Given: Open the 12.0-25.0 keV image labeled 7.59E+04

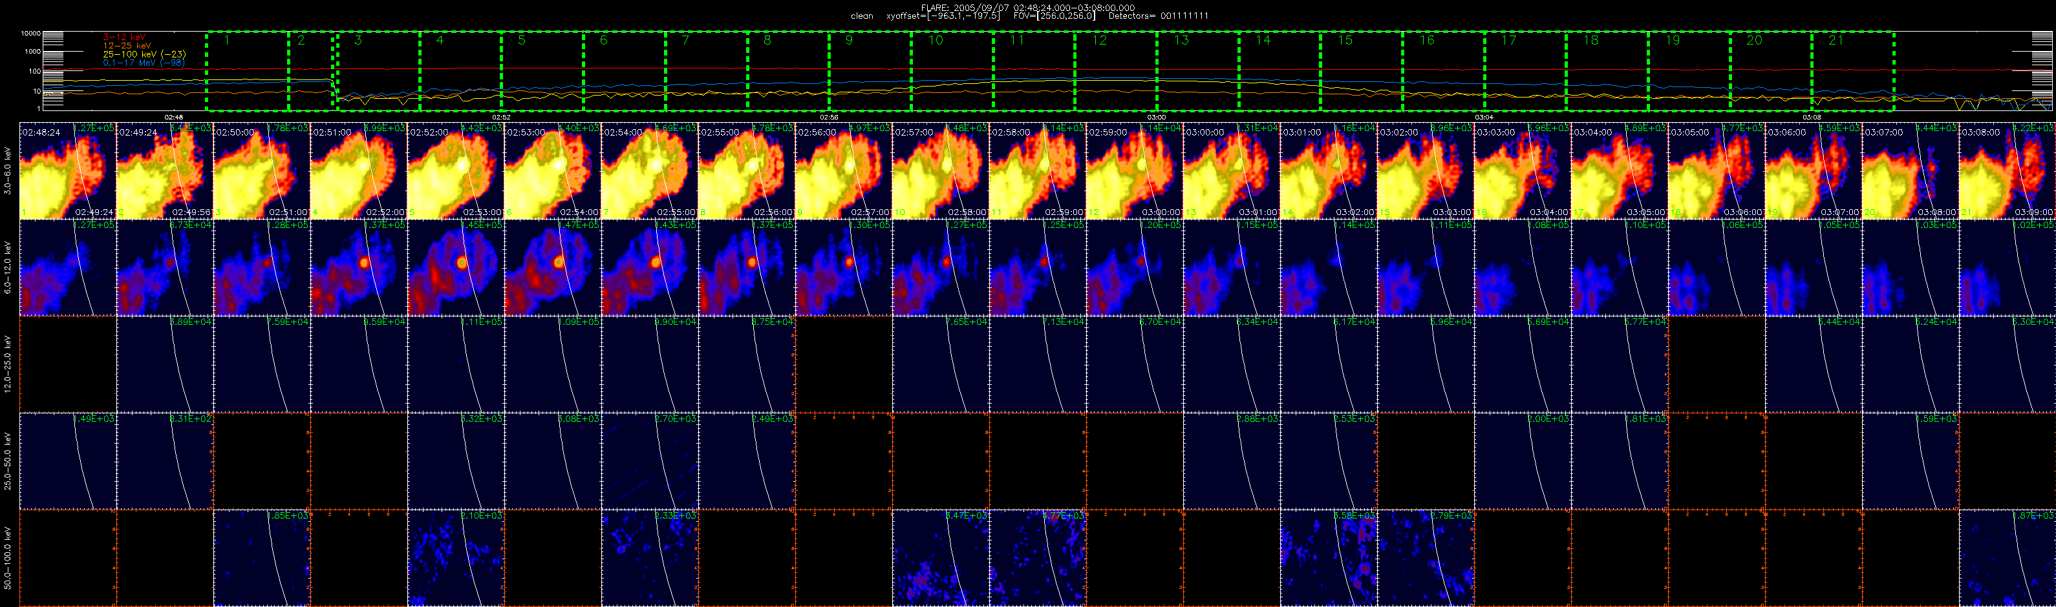Looking at the screenshot, I should tap(262, 364).
